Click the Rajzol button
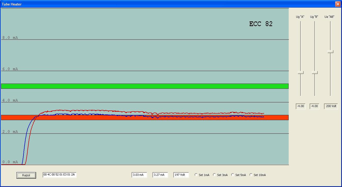342x187 pixels. pyautogui.click(x=26, y=175)
